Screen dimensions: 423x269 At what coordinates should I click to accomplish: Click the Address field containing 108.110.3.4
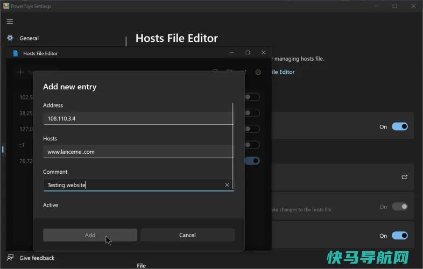point(138,118)
